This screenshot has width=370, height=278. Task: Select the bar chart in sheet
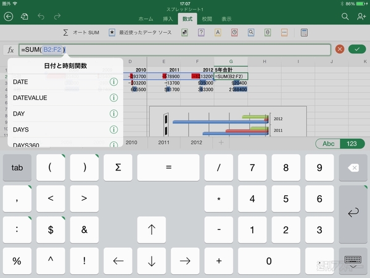[228, 121]
